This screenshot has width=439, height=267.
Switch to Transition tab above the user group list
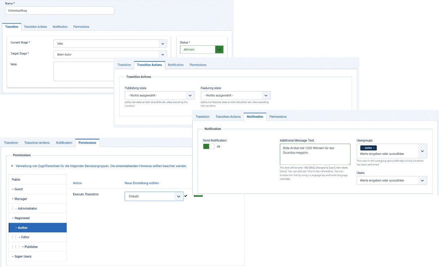[11, 143]
